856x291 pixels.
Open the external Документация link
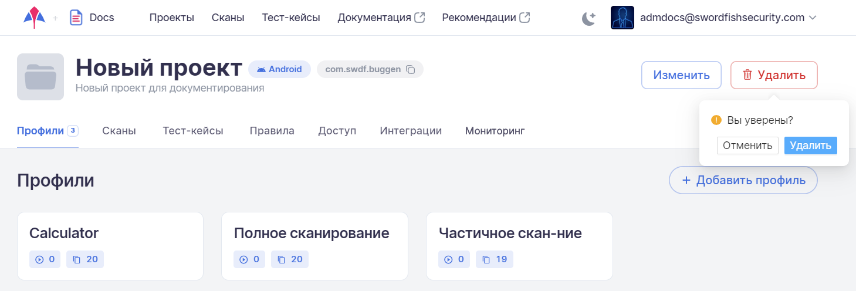pyautogui.click(x=381, y=18)
